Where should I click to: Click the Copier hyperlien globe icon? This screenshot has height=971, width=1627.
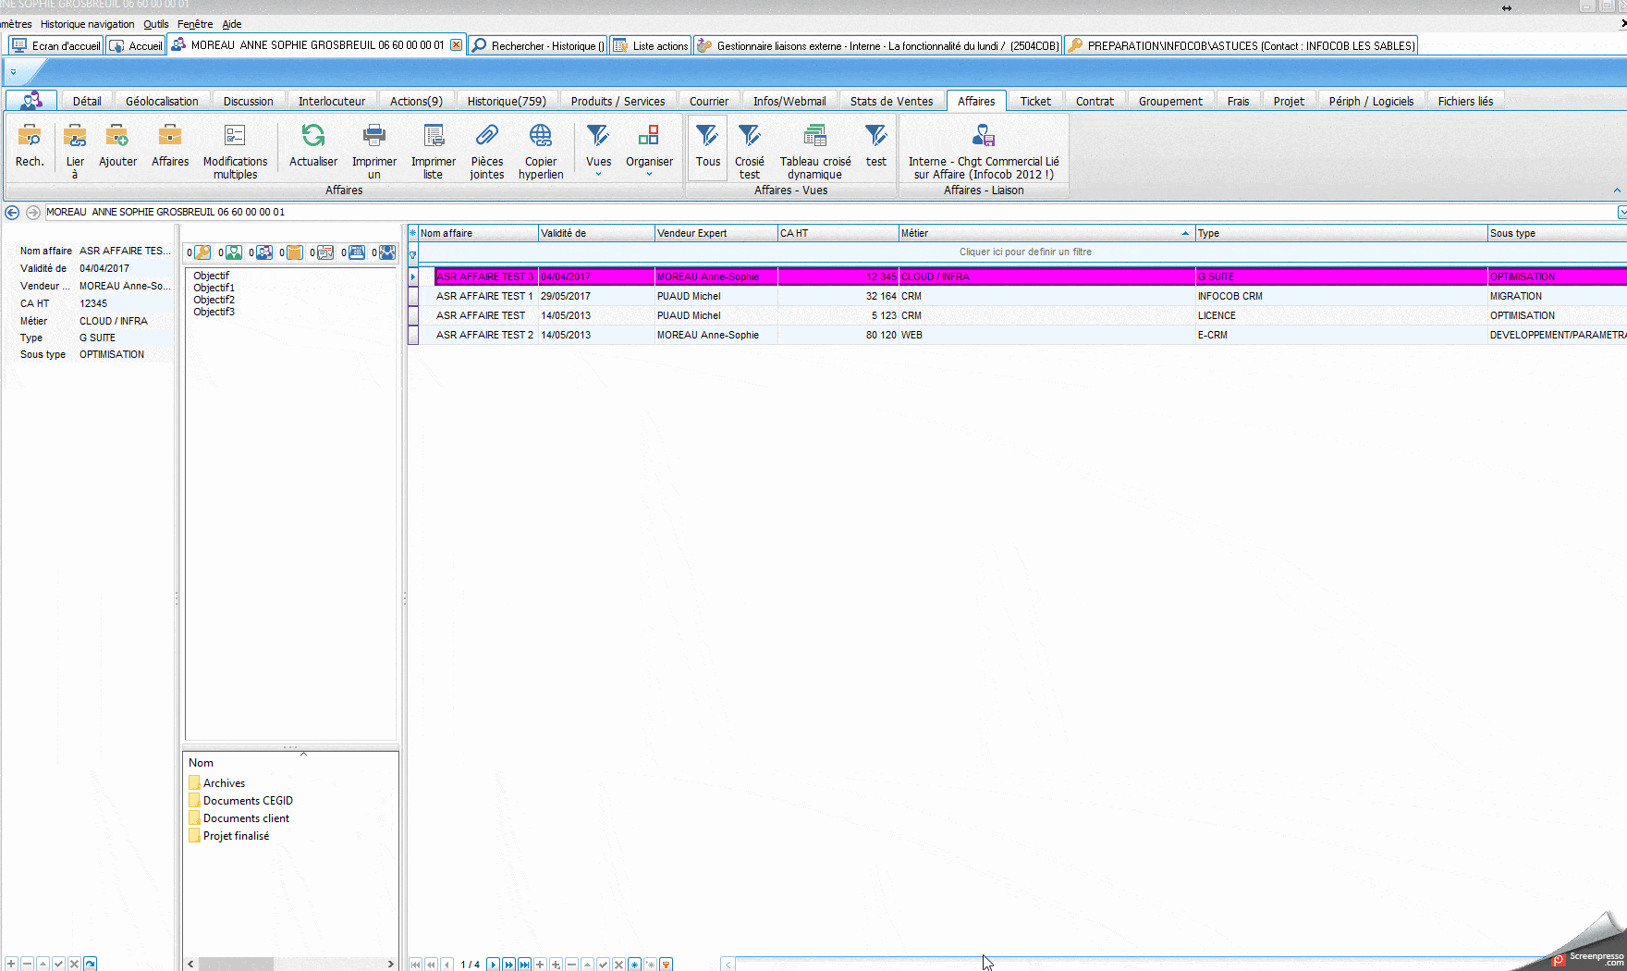click(x=540, y=137)
